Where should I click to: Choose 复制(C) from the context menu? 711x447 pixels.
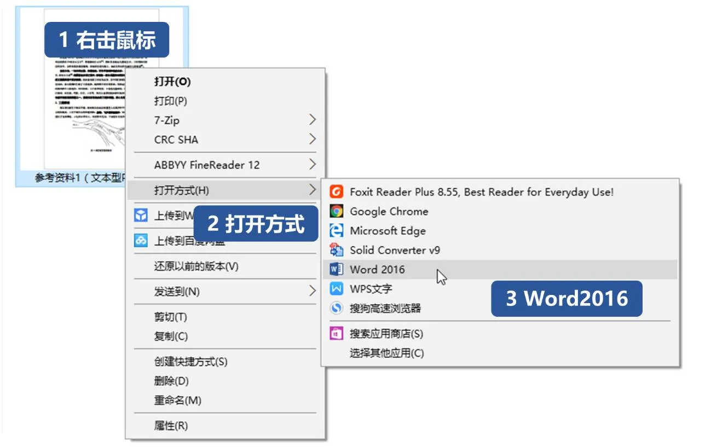pyautogui.click(x=226, y=336)
